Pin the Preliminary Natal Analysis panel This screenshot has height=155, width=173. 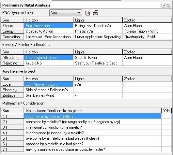[164, 5]
